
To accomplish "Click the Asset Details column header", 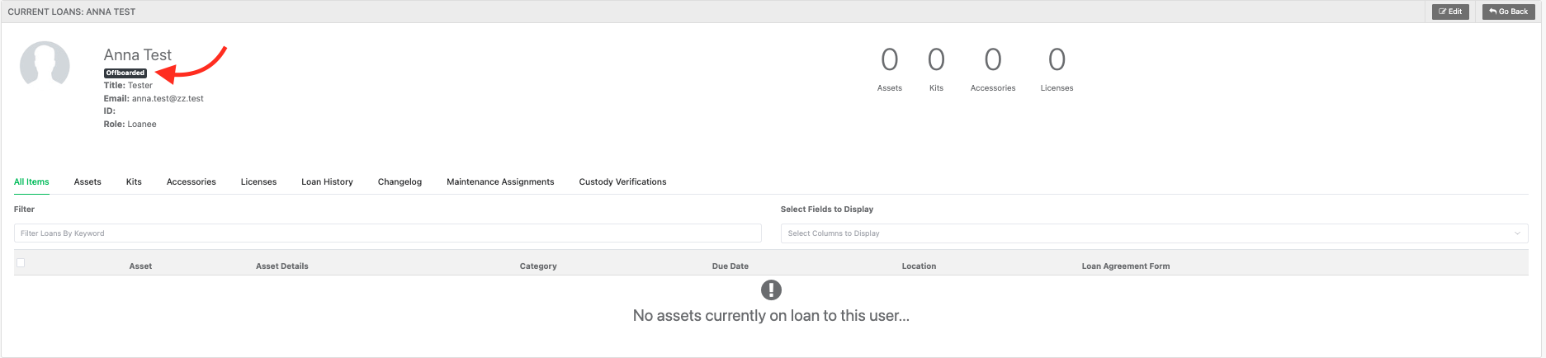I will (282, 266).
